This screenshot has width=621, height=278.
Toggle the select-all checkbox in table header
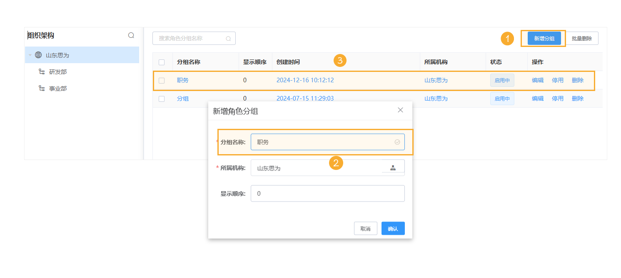pos(162,62)
